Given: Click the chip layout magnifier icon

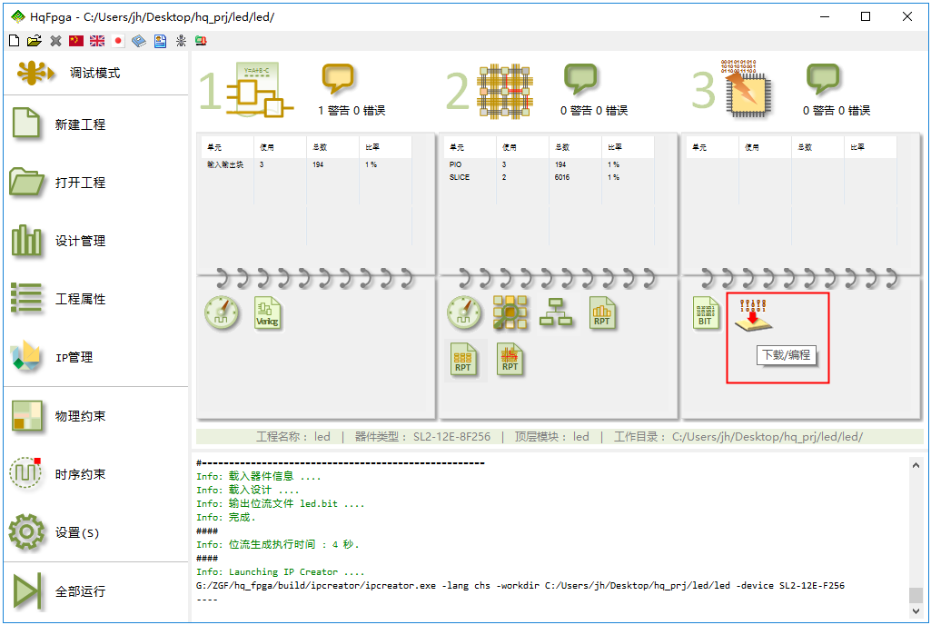Looking at the screenshot, I should 510,312.
